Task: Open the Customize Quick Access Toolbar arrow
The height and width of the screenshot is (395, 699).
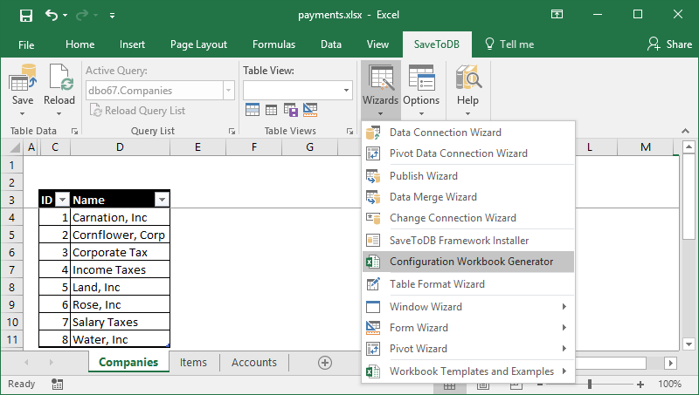Action: coord(113,16)
